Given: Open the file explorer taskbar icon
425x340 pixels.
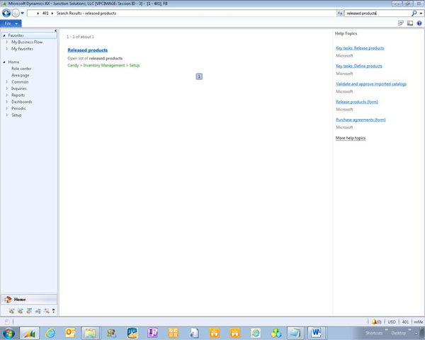Looking at the screenshot, I should point(90,333).
